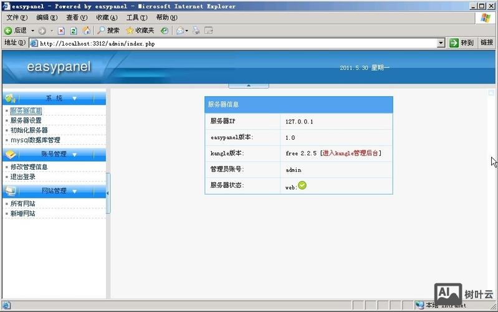The image size is (498, 312).
Task: Click the 链接 links toolbar label
Action: point(487,42)
